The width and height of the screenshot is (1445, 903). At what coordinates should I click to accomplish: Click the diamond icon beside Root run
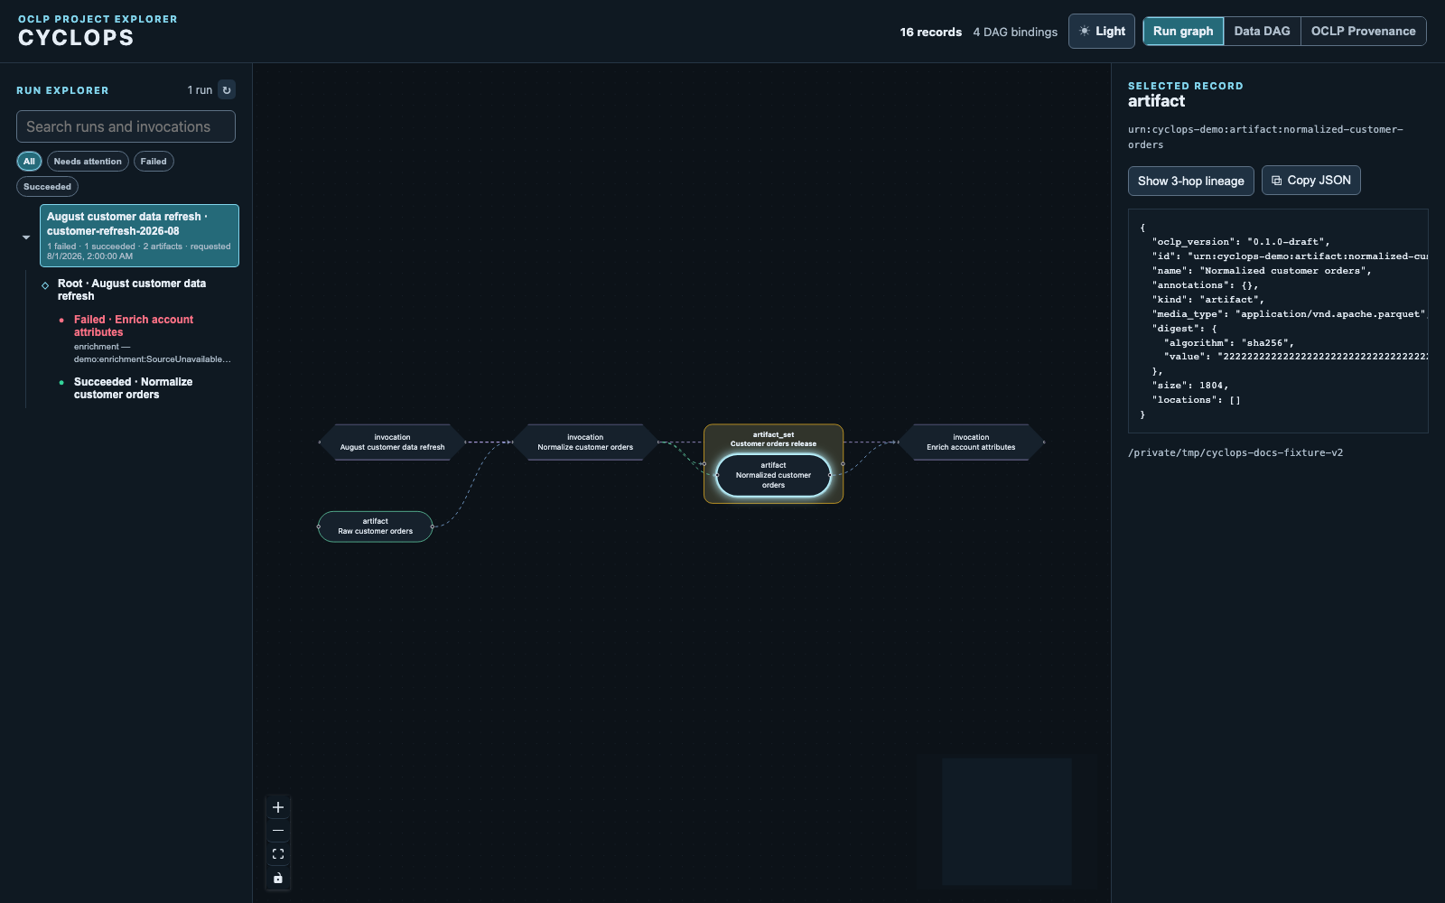pyautogui.click(x=45, y=285)
